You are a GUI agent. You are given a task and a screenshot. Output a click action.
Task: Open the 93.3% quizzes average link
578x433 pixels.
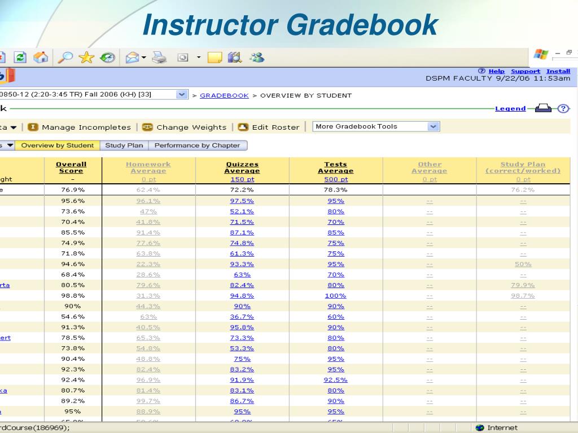(x=242, y=264)
